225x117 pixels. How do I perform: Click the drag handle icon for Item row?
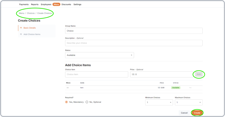67,88
